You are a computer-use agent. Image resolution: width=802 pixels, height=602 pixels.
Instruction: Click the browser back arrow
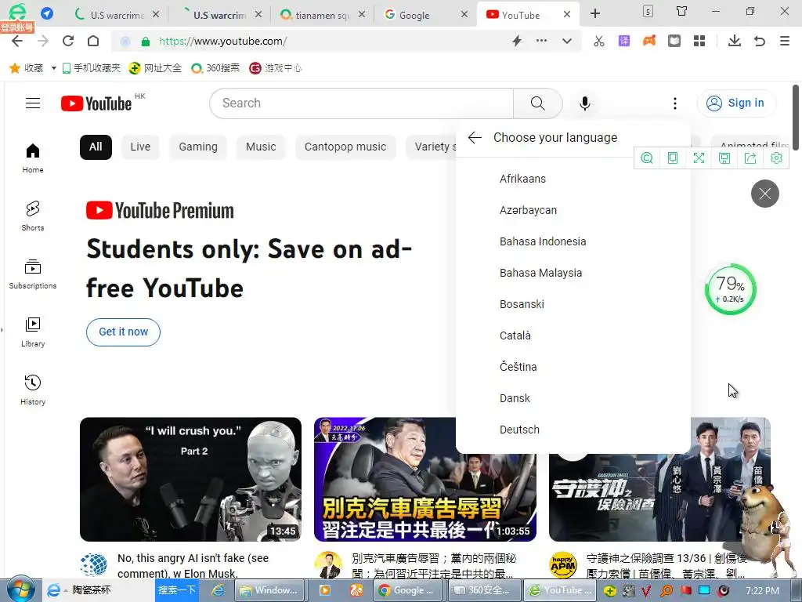[x=17, y=41]
